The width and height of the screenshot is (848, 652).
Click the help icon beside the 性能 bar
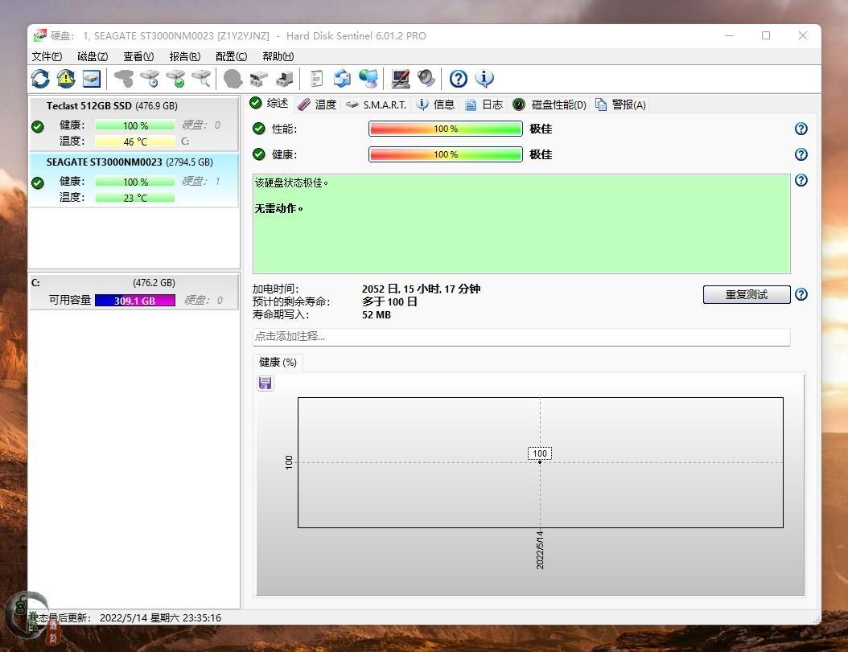[801, 129]
